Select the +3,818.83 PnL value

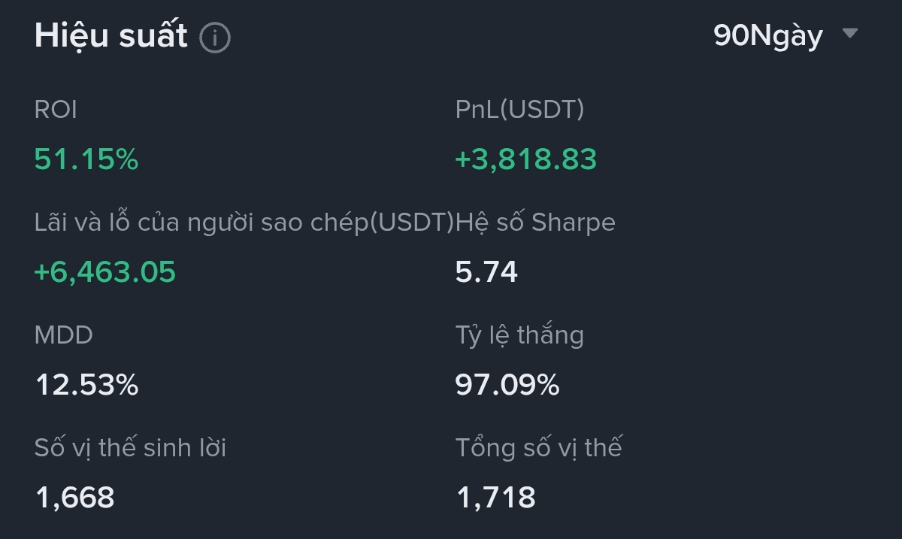click(x=526, y=159)
